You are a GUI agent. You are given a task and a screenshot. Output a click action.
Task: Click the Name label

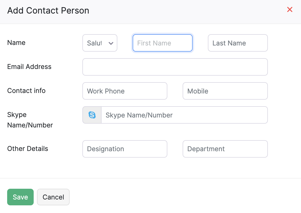pos(16,43)
